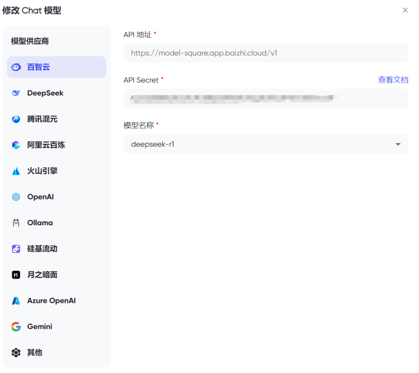Click the 其他 cube cluster icon

coord(16,353)
